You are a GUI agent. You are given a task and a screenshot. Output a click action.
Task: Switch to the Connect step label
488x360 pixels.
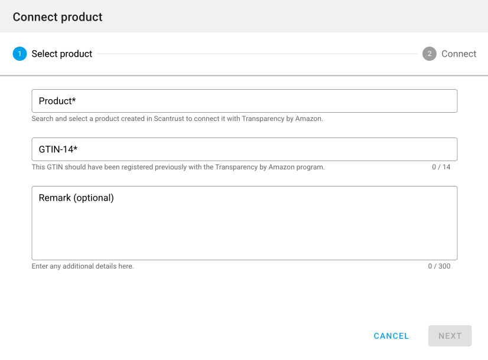click(458, 54)
